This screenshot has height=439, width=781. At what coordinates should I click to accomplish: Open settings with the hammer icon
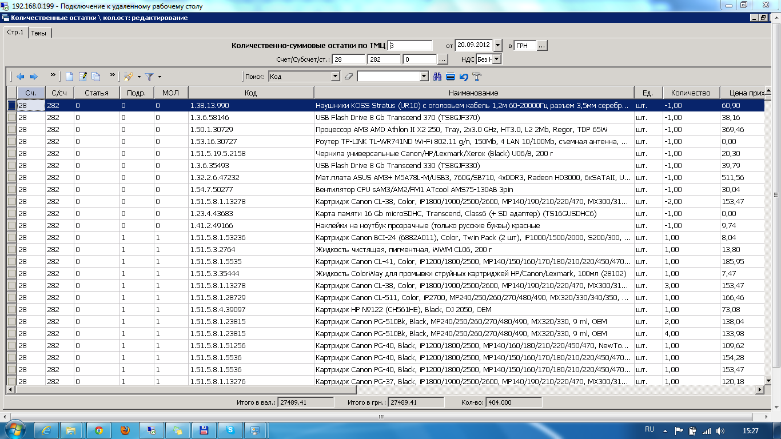(477, 76)
